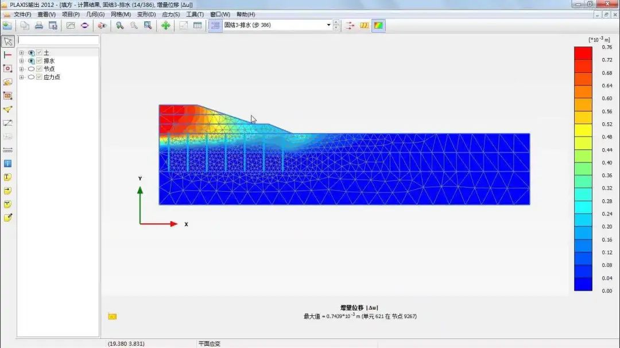Click the yellow note dimension annotation icon

pyautogui.click(x=7, y=204)
